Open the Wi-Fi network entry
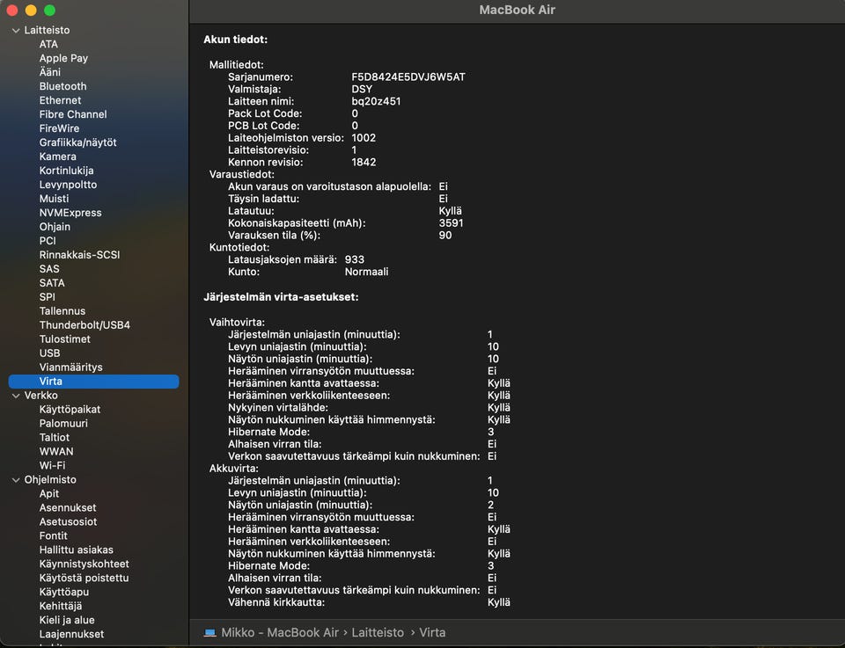Screen dimensions: 845x648 pos(52,466)
